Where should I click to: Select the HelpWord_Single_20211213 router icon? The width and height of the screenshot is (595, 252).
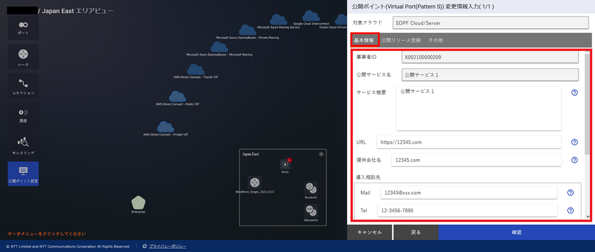[x=254, y=183]
